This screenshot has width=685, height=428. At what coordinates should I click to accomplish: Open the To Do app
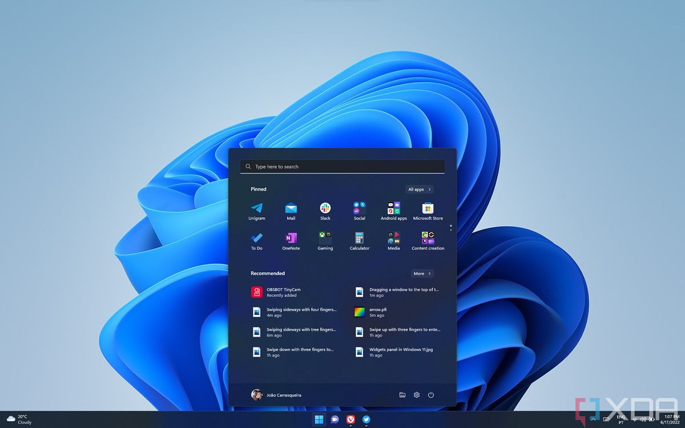(x=257, y=241)
